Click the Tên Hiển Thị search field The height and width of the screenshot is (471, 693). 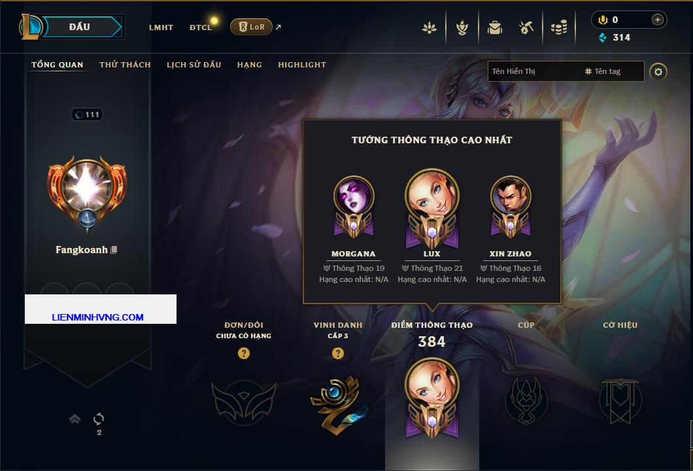(x=566, y=71)
